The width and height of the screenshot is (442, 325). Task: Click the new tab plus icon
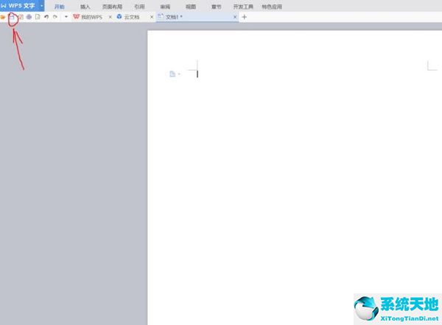point(245,16)
